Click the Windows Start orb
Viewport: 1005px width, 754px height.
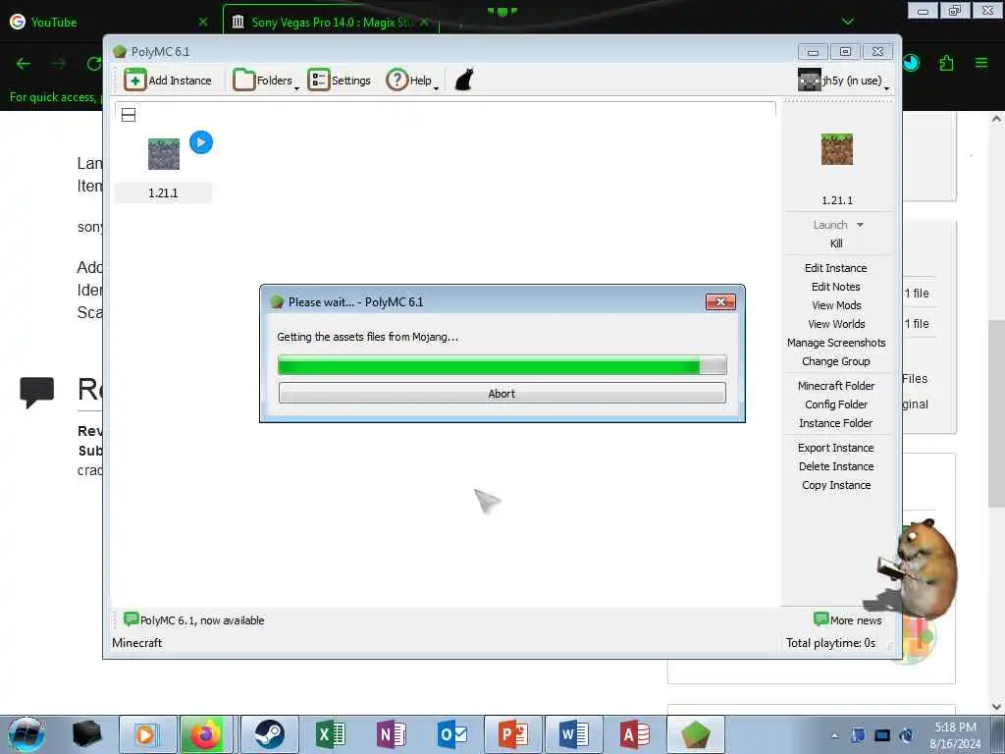(x=26, y=734)
